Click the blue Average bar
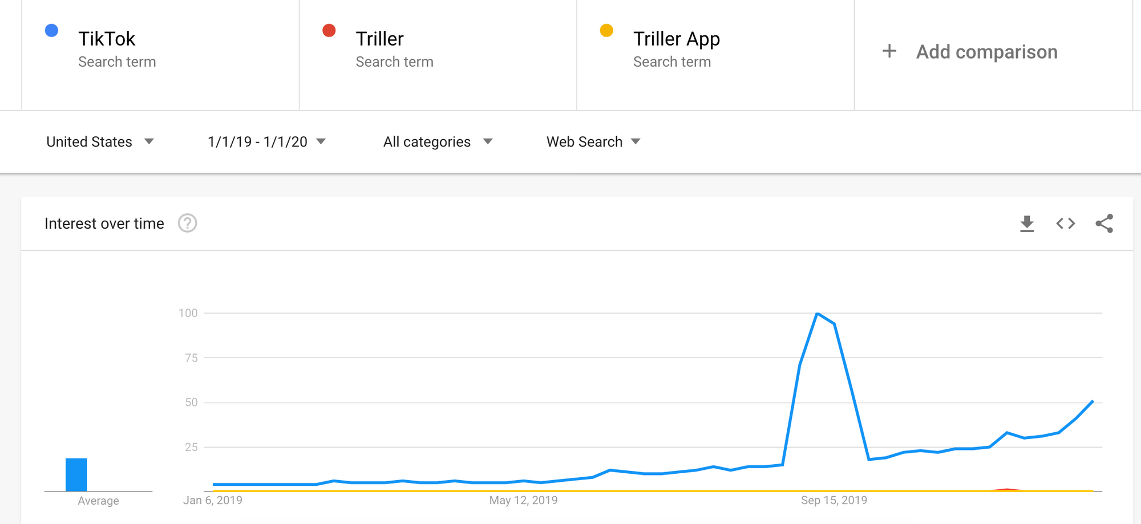Viewport: 1141px width, 524px height. 76,474
